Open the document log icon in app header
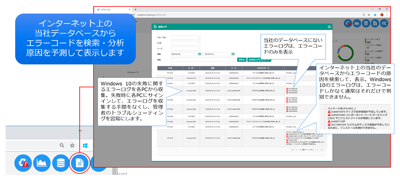This screenshot has width=400, height=180. (x=375, y=23)
